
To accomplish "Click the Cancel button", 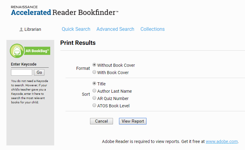I will pos(101,121).
